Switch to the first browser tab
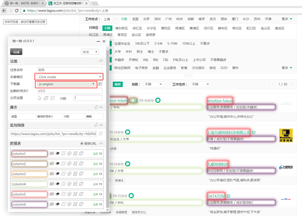302x216 pixels. pos(24,3)
